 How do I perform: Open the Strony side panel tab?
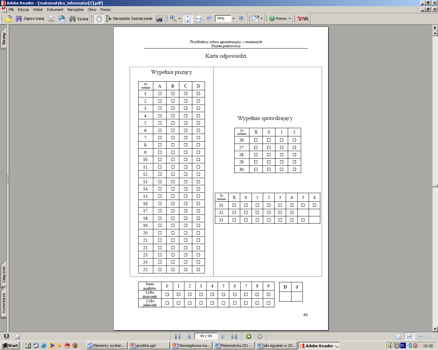pos(4,39)
